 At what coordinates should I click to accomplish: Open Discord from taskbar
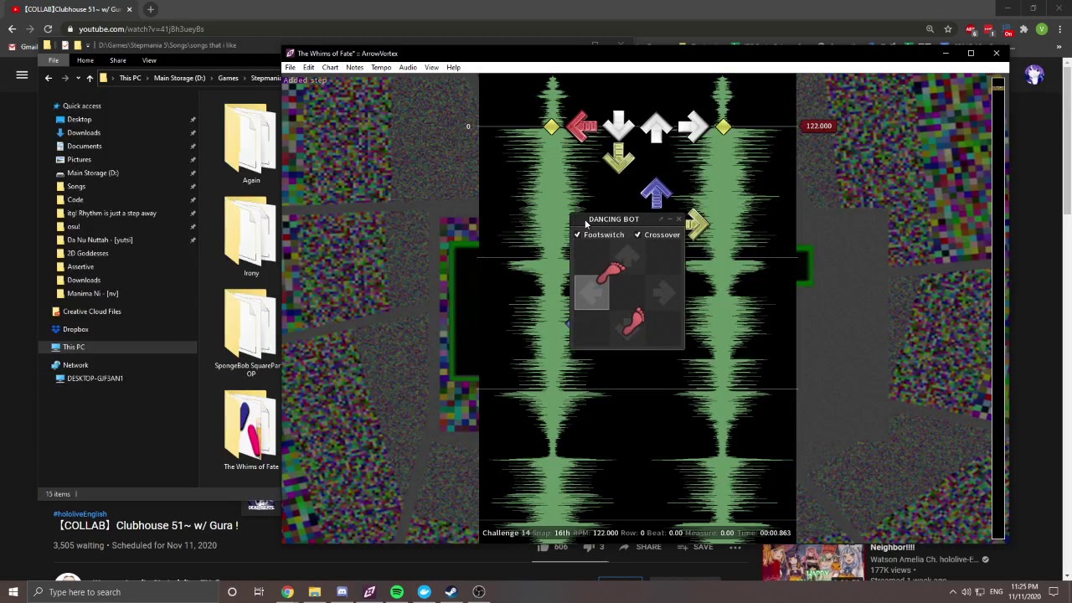point(342,592)
